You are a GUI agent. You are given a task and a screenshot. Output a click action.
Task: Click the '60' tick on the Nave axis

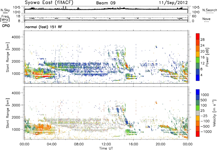coord(194,16)
